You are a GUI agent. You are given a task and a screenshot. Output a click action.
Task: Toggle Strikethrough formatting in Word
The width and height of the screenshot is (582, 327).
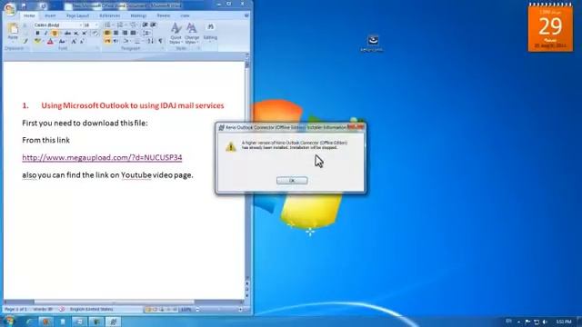67,33
